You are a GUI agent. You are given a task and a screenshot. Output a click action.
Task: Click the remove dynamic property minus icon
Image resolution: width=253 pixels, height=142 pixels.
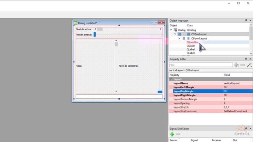(243, 65)
